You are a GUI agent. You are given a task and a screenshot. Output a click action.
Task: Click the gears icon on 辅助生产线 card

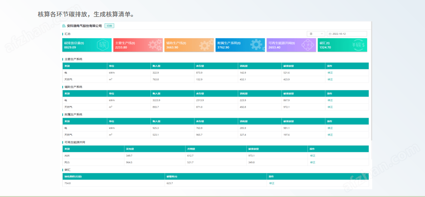(206, 45)
